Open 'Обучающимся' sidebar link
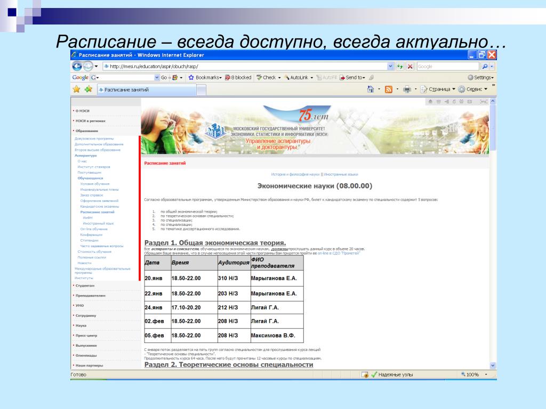This screenshot has height=409, width=546. [x=90, y=178]
